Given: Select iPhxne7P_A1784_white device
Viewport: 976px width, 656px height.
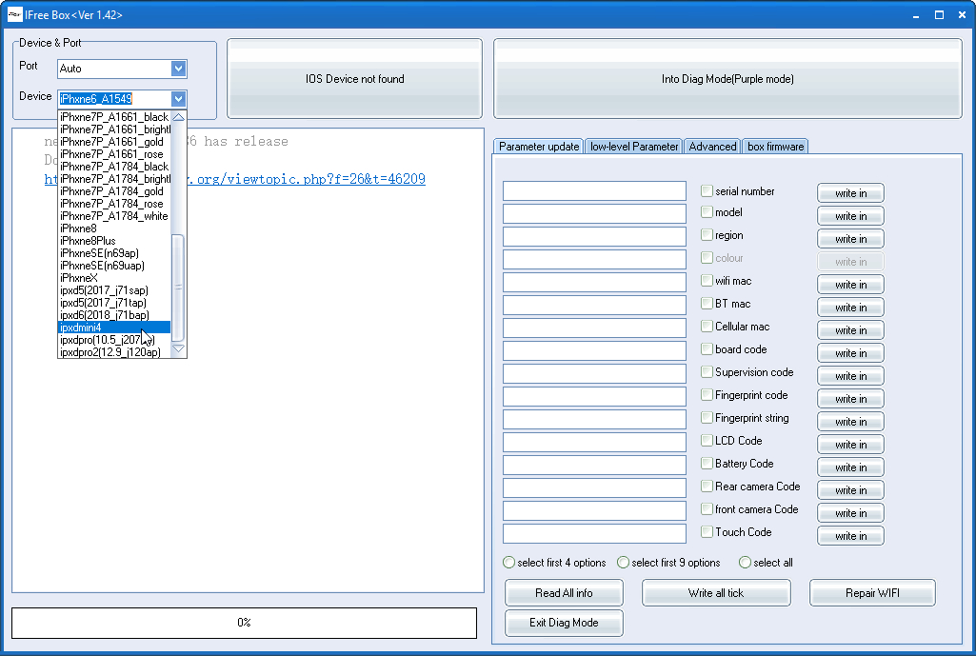Looking at the screenshot, I should 114,216.
